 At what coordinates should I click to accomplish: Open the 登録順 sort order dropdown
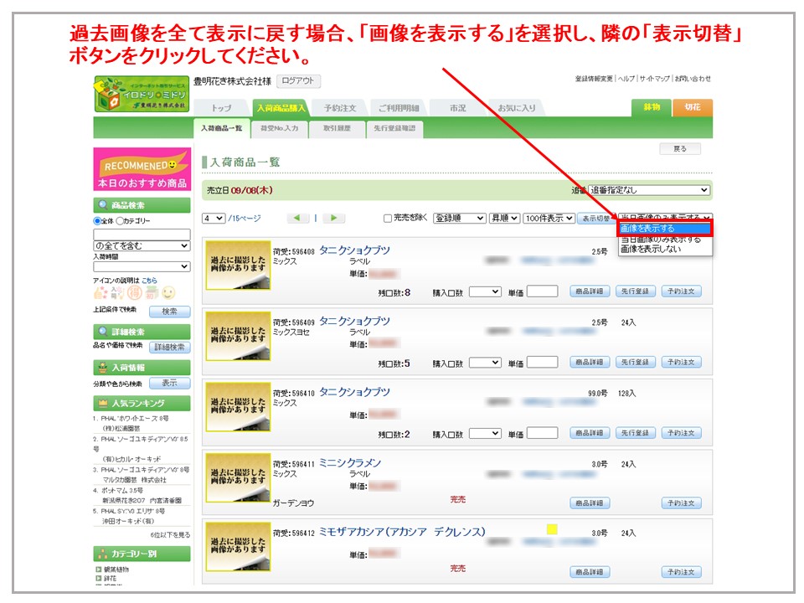click(459, 219)
